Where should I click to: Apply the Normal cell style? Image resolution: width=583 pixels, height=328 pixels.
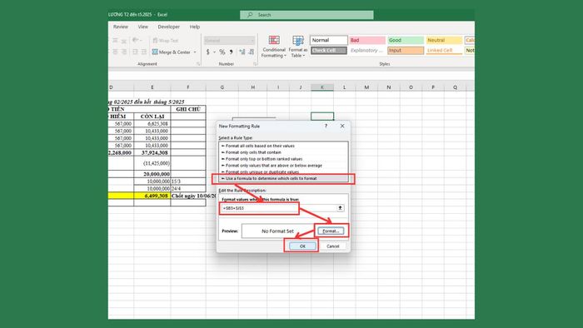[x=329, y=40]
